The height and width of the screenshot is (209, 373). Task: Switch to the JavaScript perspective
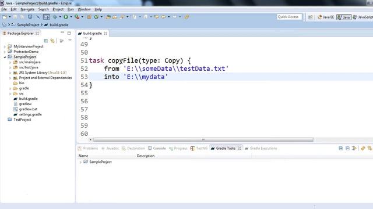(363, 17)
